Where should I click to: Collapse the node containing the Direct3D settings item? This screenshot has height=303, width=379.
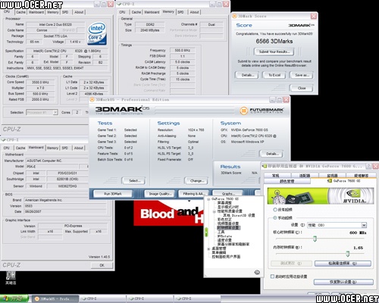(x=215, y=211)
